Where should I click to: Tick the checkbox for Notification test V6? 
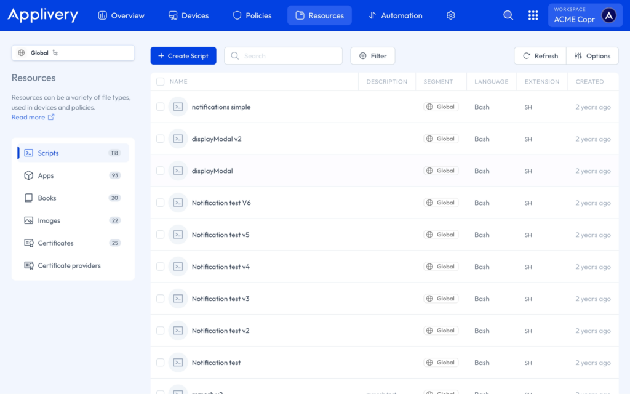pos(161,203)
